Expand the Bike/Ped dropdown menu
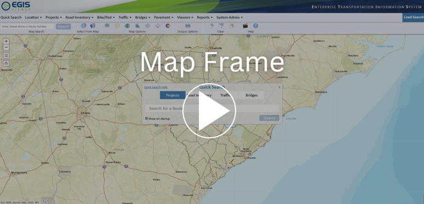Image resolution: width=424 pixels, height=204 pixels. coord(106,18)
